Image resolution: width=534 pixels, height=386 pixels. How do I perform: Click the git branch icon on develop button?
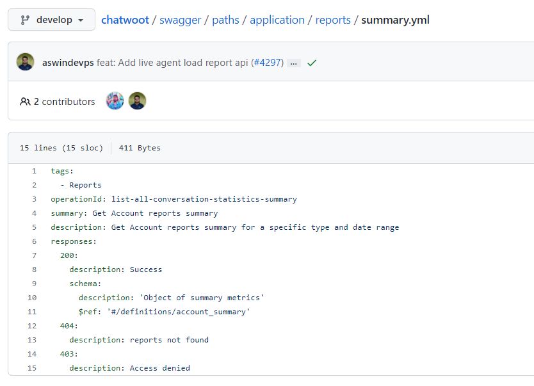coord(25,20)
